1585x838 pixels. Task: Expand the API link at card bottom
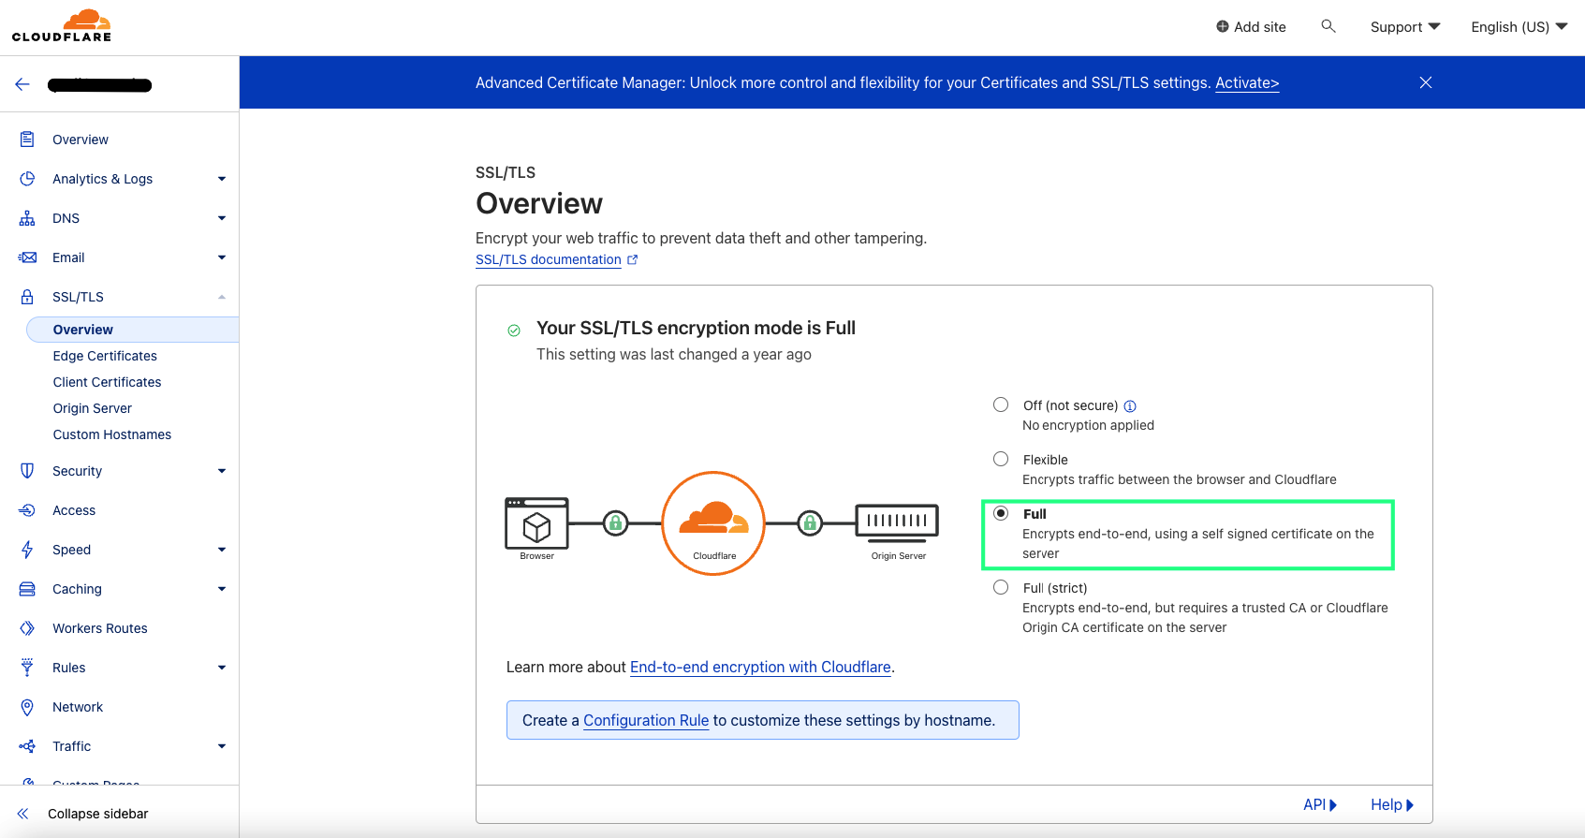(1320, 804)
